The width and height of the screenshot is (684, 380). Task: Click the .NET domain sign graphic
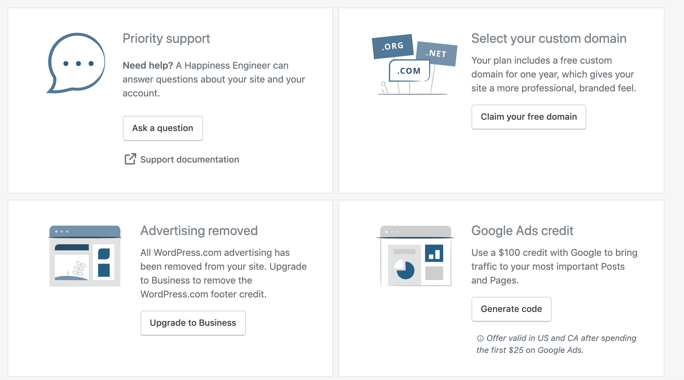[x=437, y=54]
